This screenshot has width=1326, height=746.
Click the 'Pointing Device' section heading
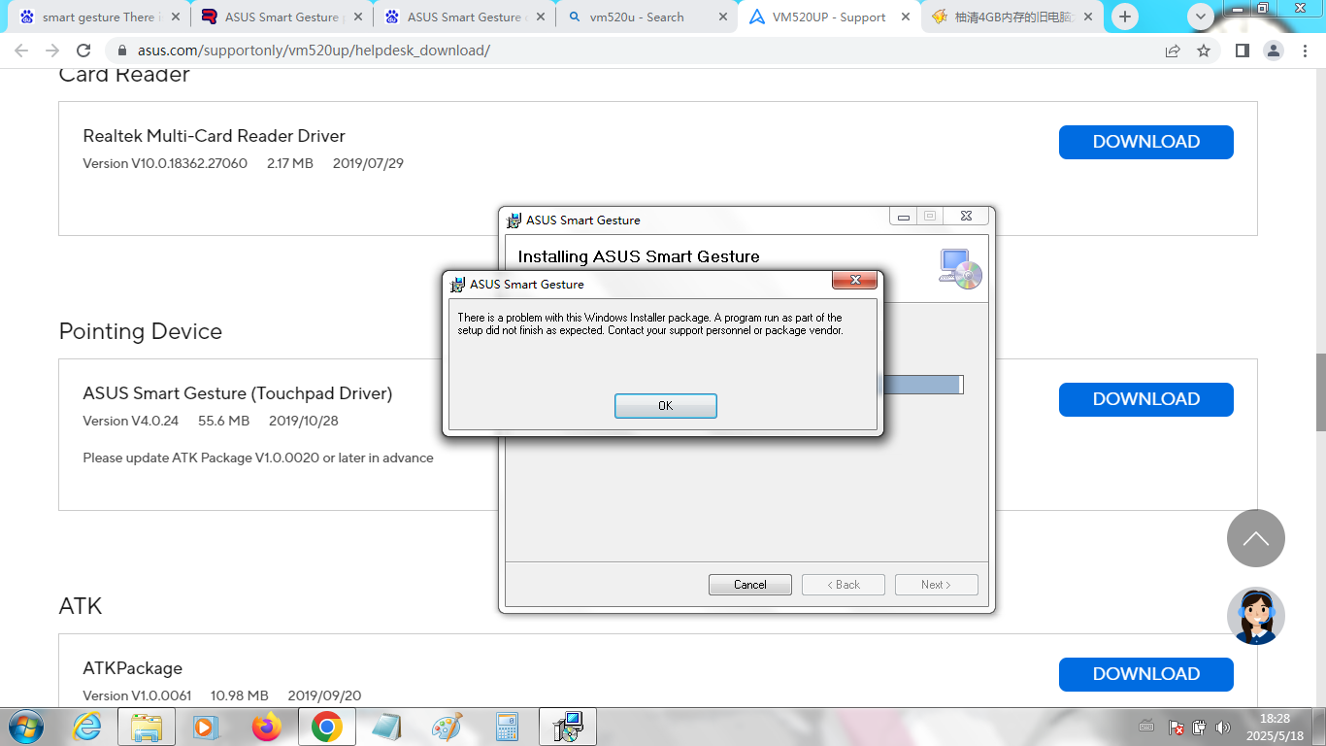coord(141,331)
